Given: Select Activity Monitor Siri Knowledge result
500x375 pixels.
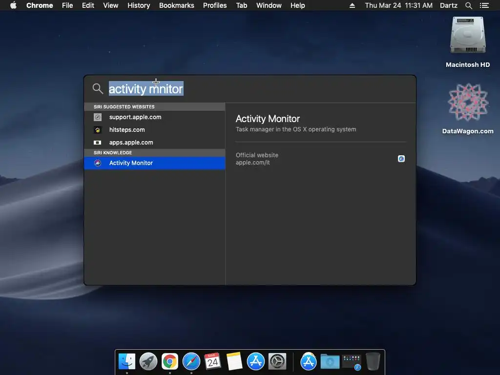Looking at the screenshot, I should (155, 163).
